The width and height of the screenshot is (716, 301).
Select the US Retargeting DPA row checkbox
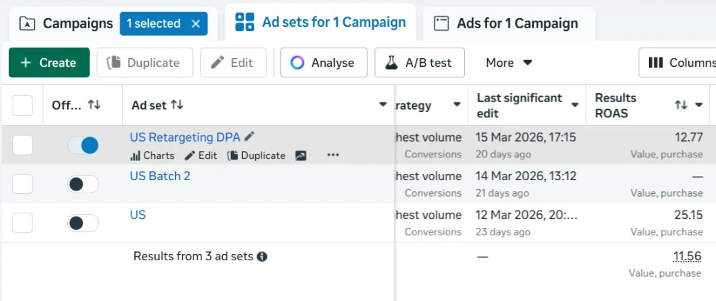coord(22,145)
